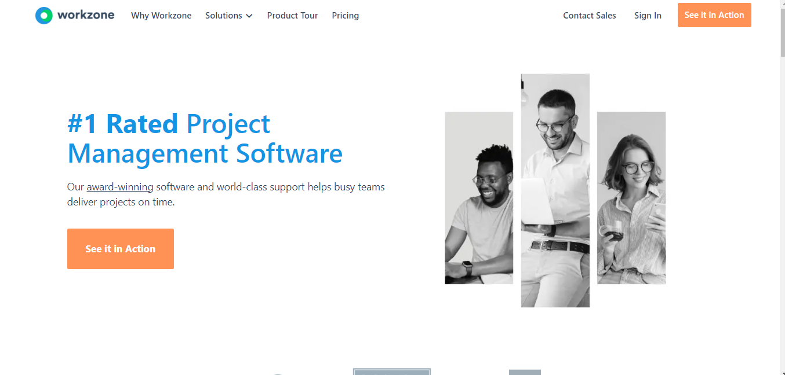Open the Contact Sales link
Viewport: 785px width, 375px height.
click(x=590, y=16)
